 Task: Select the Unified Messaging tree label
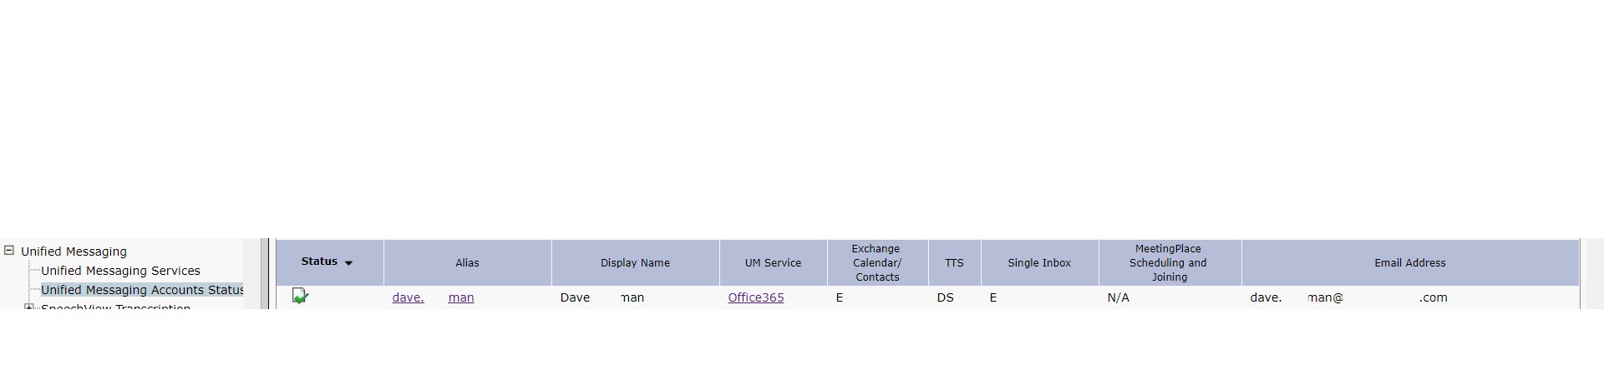pyautogui.click(x=74, y=251)
